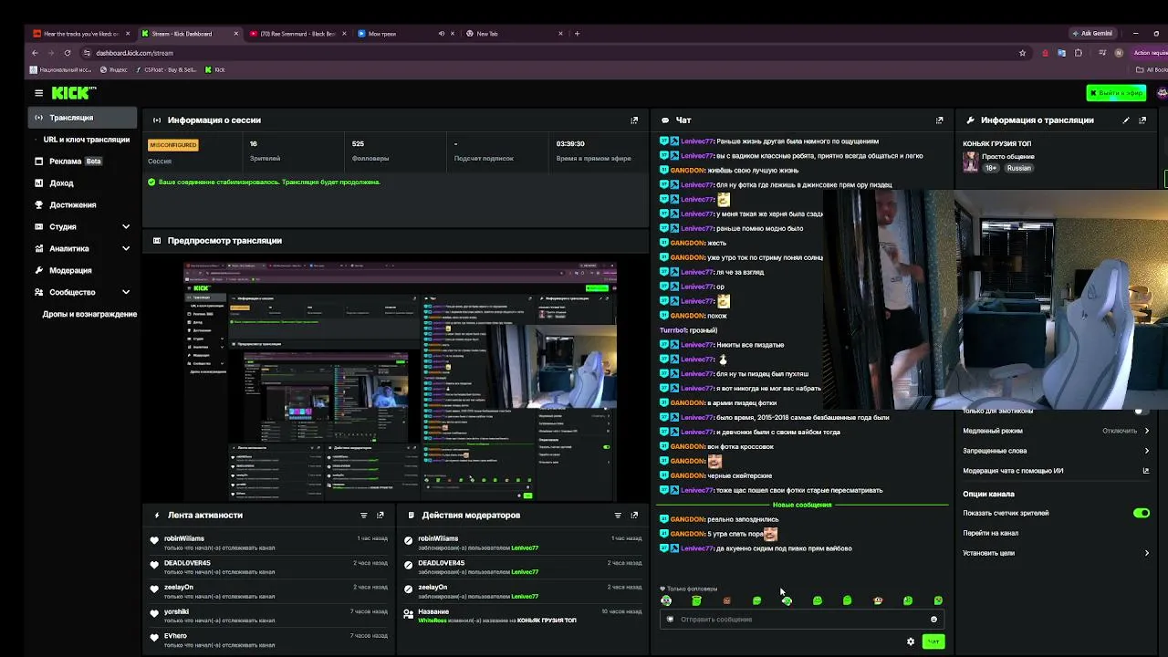Click WhiteRoss link in the Название entry

coord(432,620)
